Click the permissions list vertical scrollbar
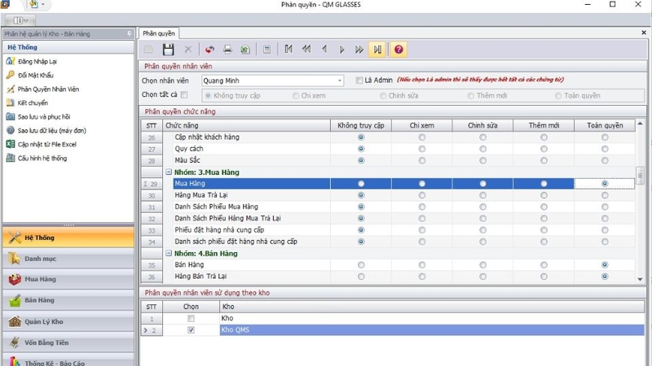Viewport: 652px width, 366px height. click(x=640, y=202)
